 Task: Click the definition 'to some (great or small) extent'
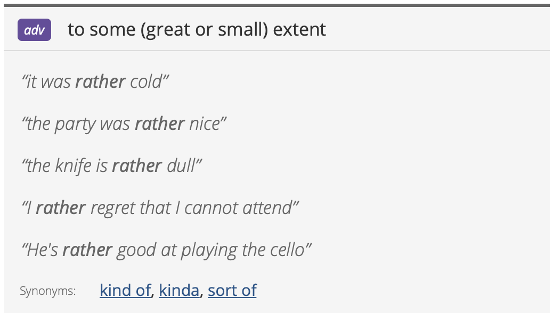(197, 29)
